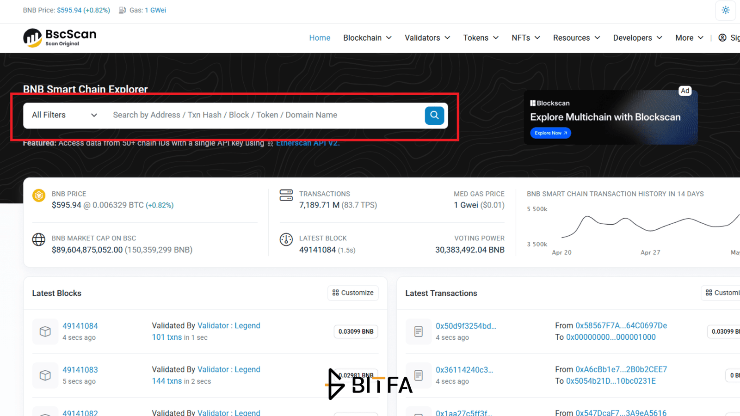The width and height of the screenshot is (740, 416).
Task: Click the $89,604,875,052.00 market cap value
Action: click(x=87, y=250)
